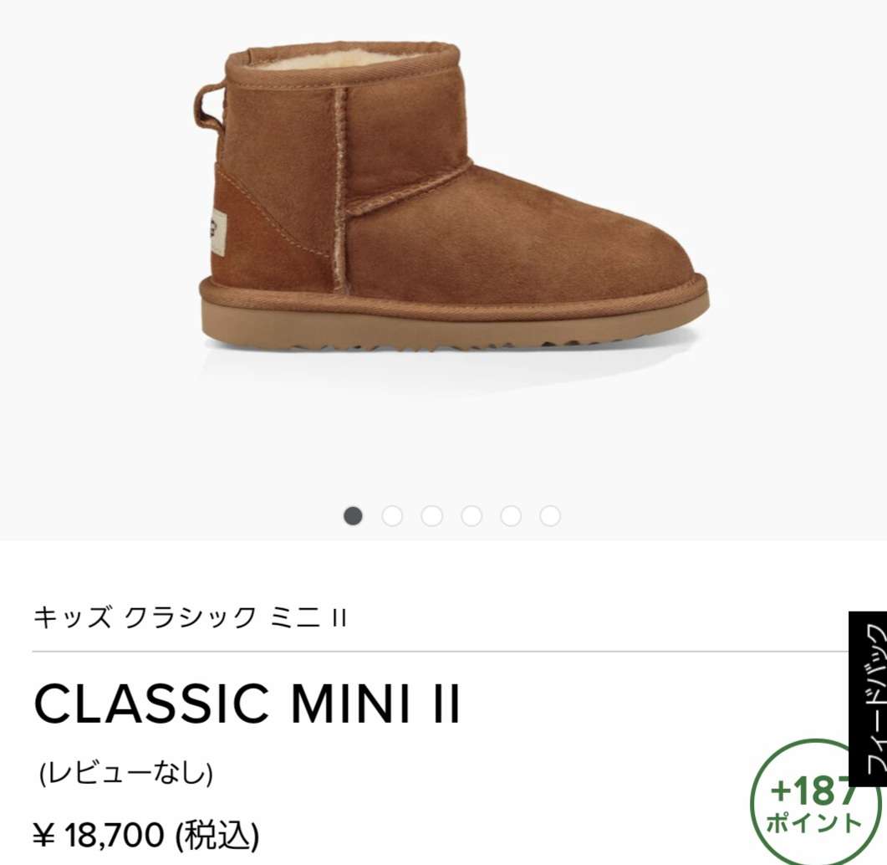Select the fourth image carousel dot

pos(472,515)
